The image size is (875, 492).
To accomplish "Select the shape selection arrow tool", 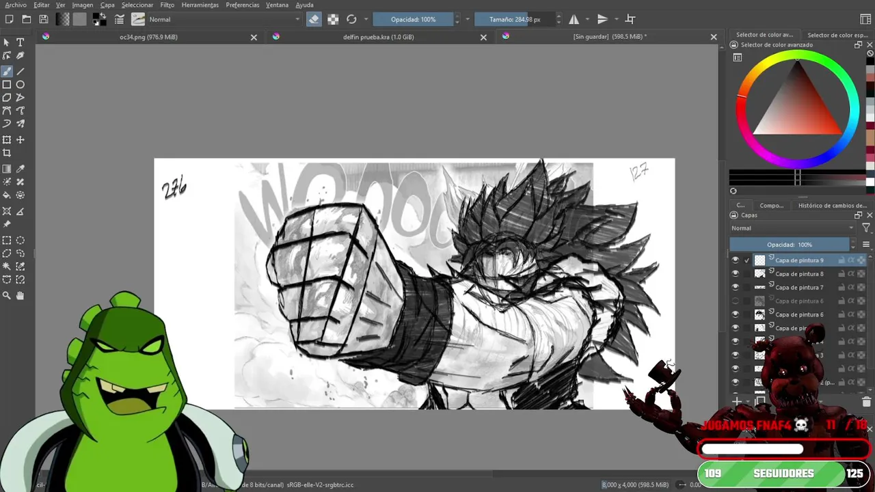I will click(7, 42).
